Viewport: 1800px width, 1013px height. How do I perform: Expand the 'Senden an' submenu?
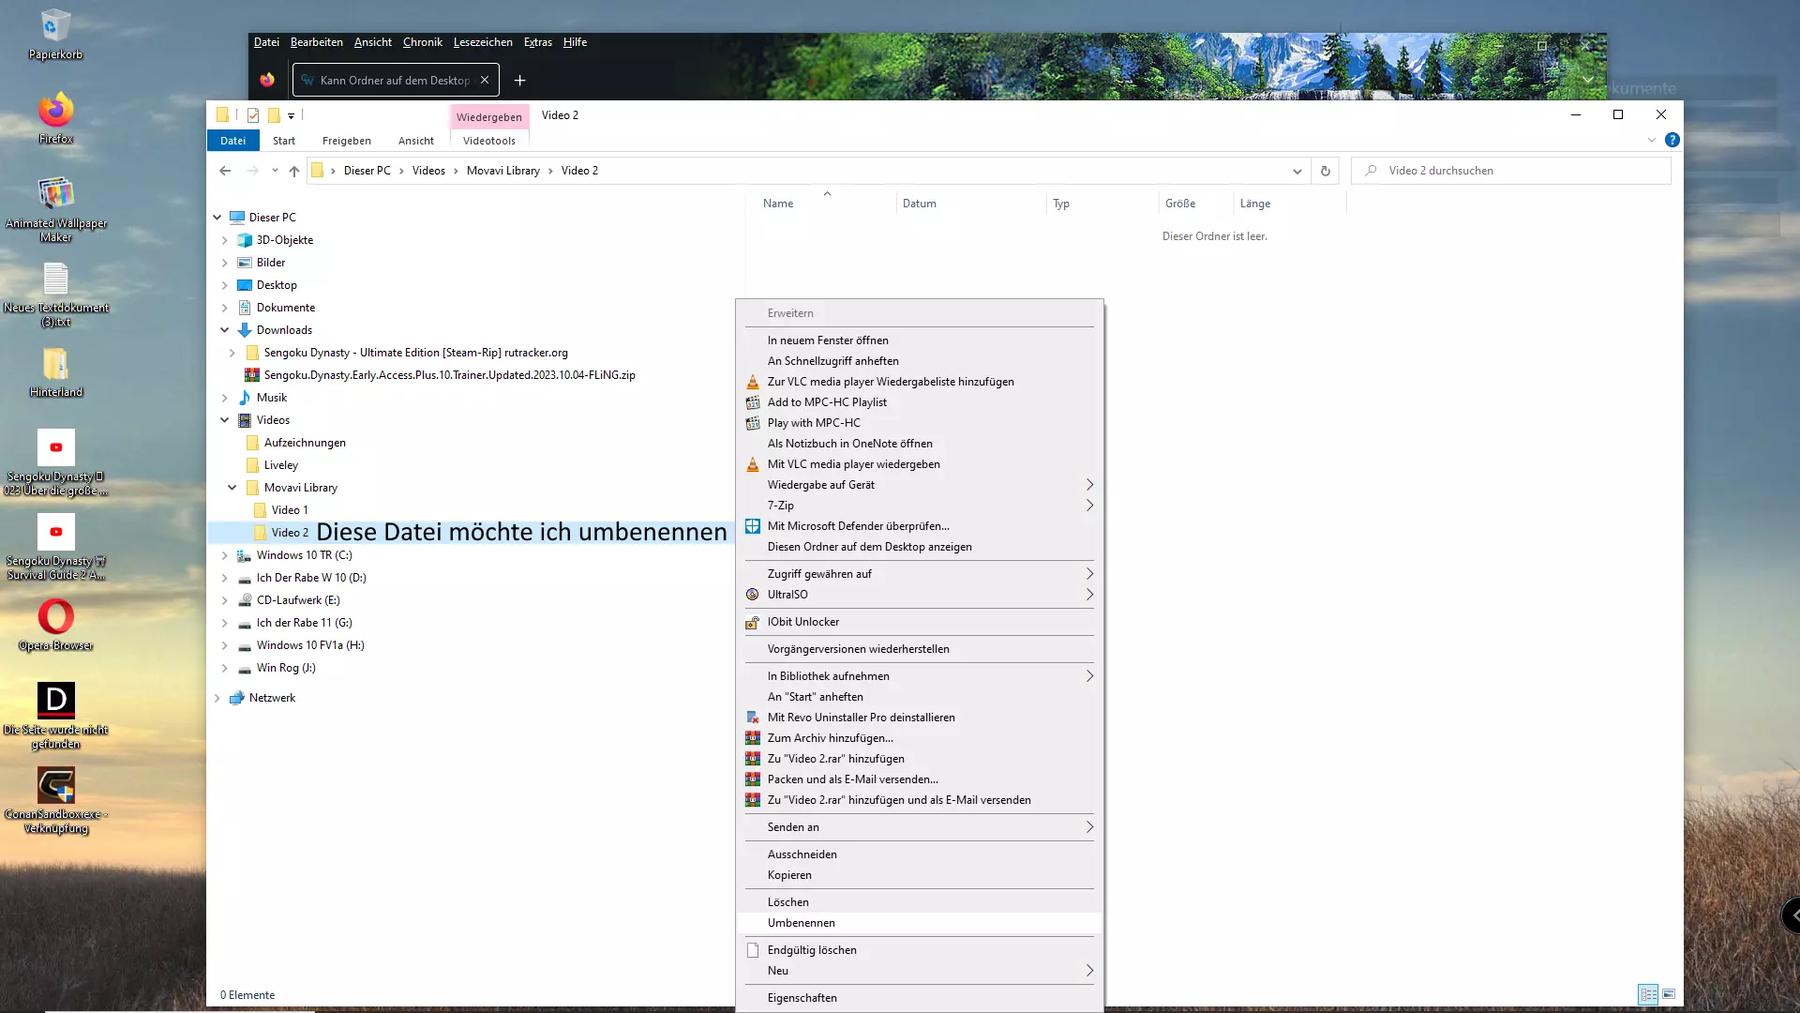tap(919, 827)
